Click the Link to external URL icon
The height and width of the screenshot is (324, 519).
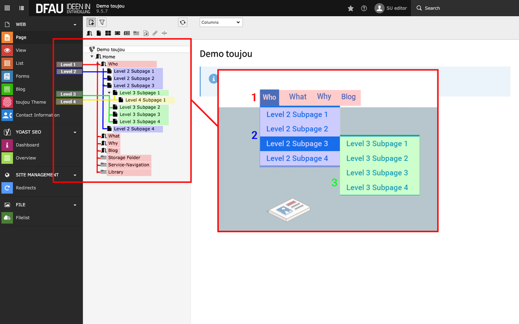coord(155,33)
